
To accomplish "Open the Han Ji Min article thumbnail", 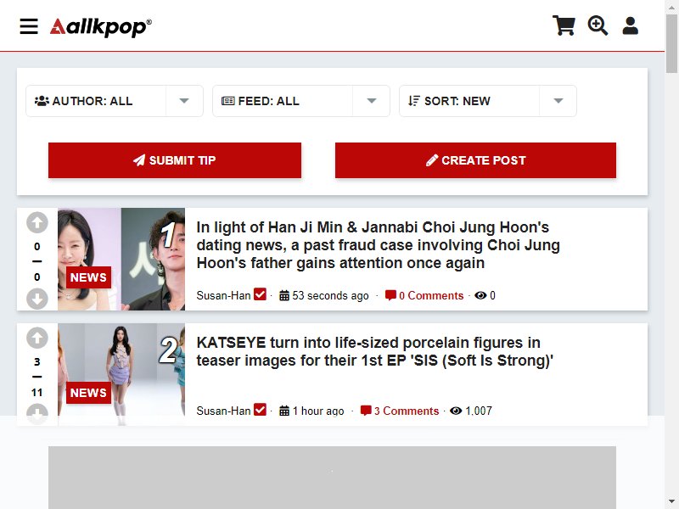I will pyautogui.click(x=121, y=259).
